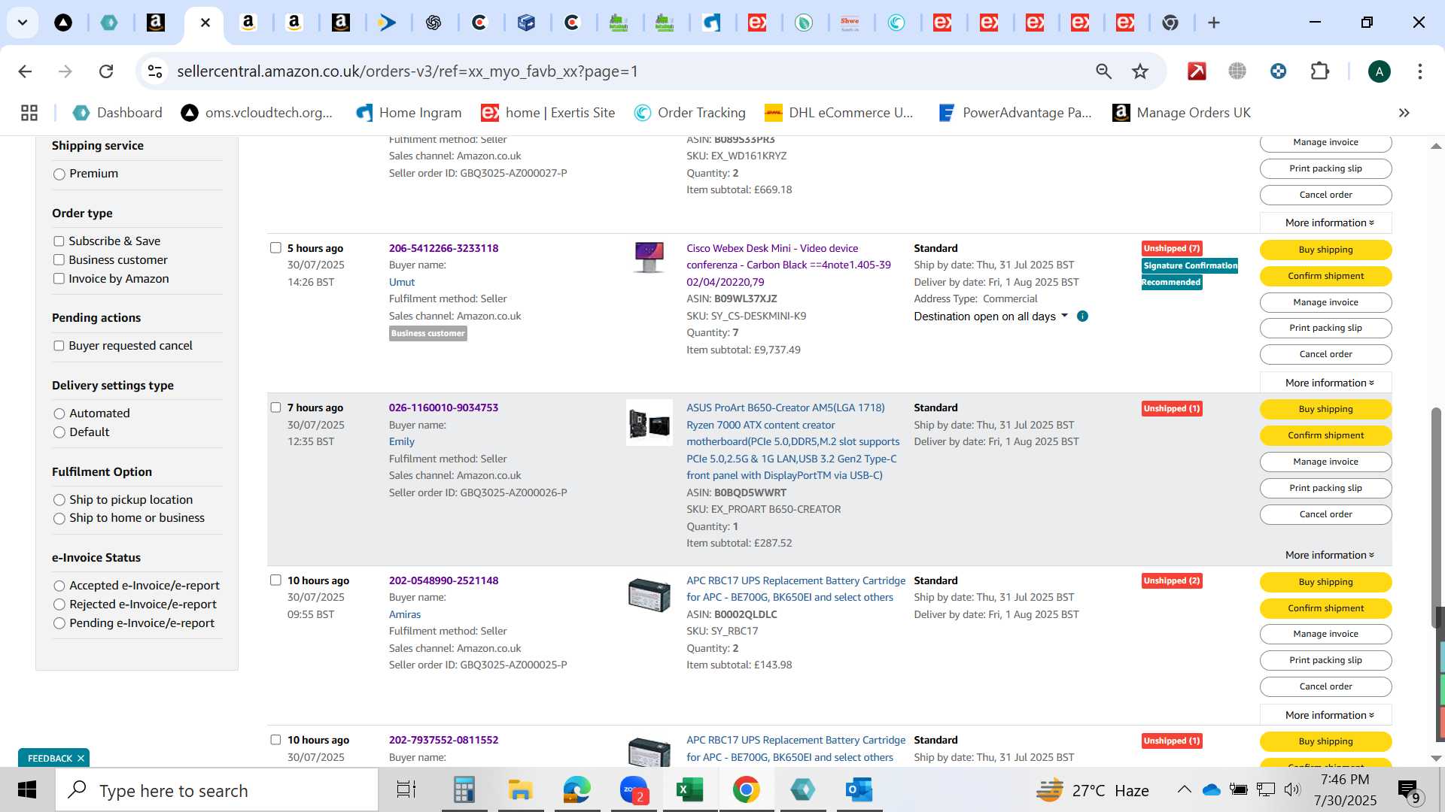The image size is (1445, 812).
Task: Open the Chrome profile avatar A
Action: [x=1379, y=71]
